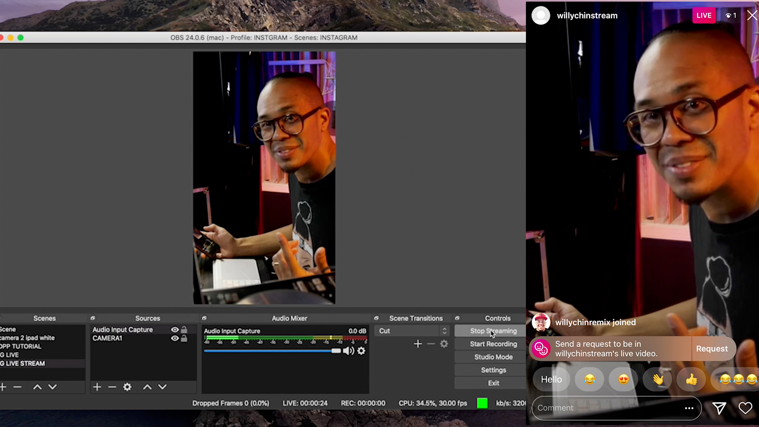Pop out the Scene Transitions dock icon

coord(376,318)
